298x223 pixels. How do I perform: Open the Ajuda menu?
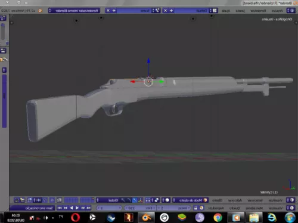point(226,11)
